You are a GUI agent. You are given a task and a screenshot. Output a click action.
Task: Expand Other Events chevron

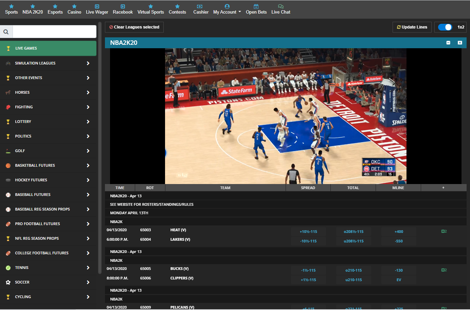point(88,78)
